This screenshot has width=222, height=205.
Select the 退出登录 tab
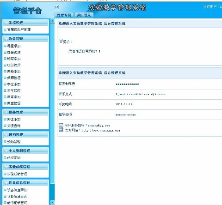tap(84, 15)
